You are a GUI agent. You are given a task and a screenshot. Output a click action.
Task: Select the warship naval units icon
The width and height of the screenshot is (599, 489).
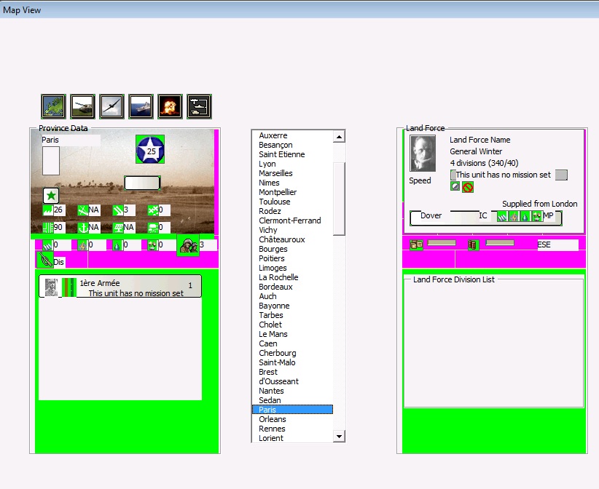141,106
